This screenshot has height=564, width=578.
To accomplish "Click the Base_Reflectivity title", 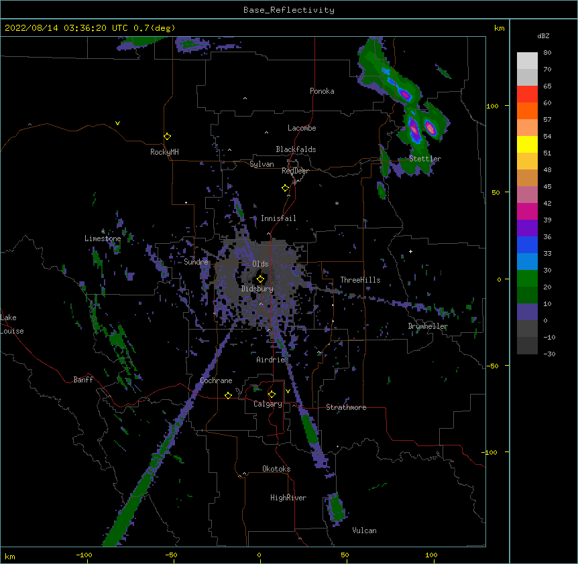I will 289,10.
